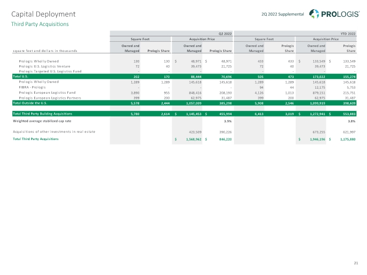Viewport: 367px width, 275px height.
Task: Click the YTD total 1,099,919
Action: point(317,103)
